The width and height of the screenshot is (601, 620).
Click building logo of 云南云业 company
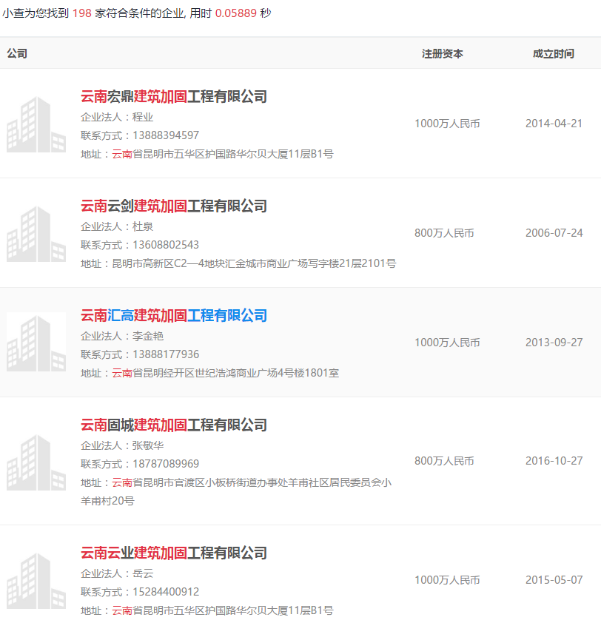tap(36, 581)
